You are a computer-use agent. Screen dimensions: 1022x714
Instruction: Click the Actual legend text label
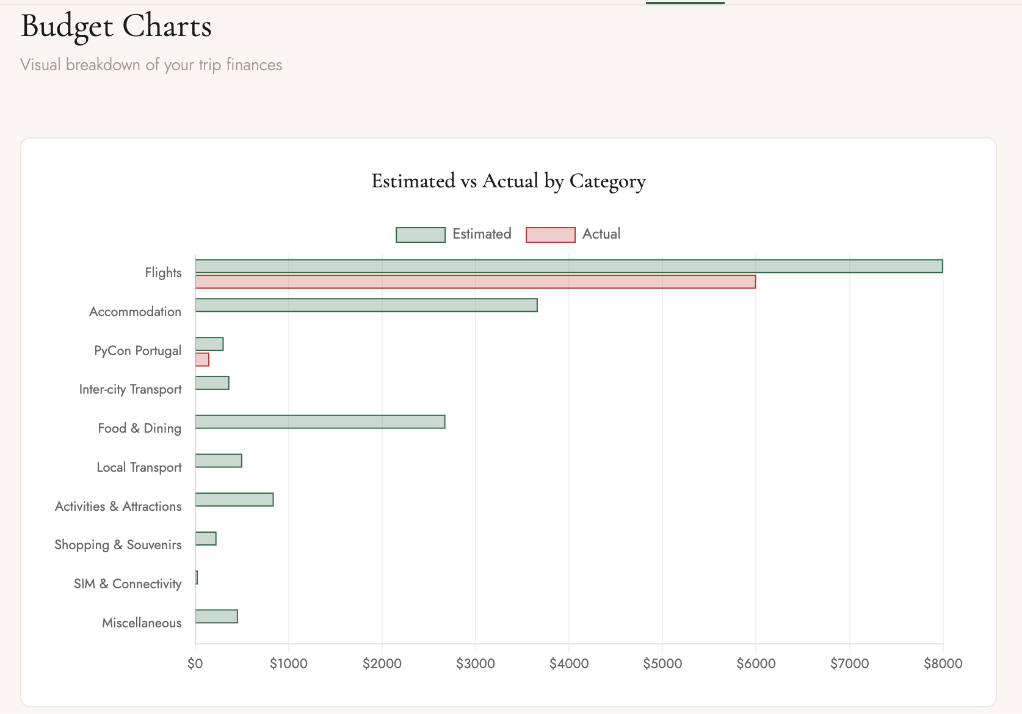coord(601,234)
